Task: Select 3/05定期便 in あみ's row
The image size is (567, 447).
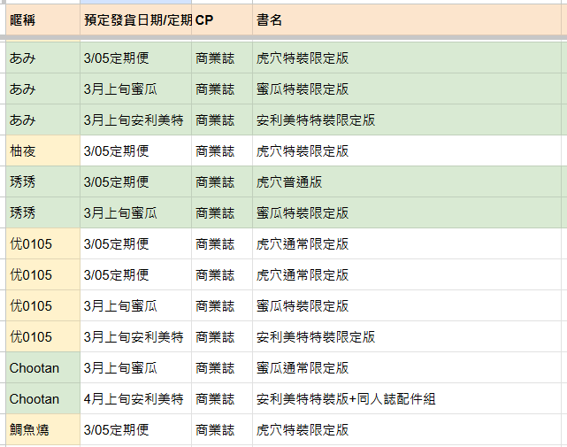Action: (135, 58)
